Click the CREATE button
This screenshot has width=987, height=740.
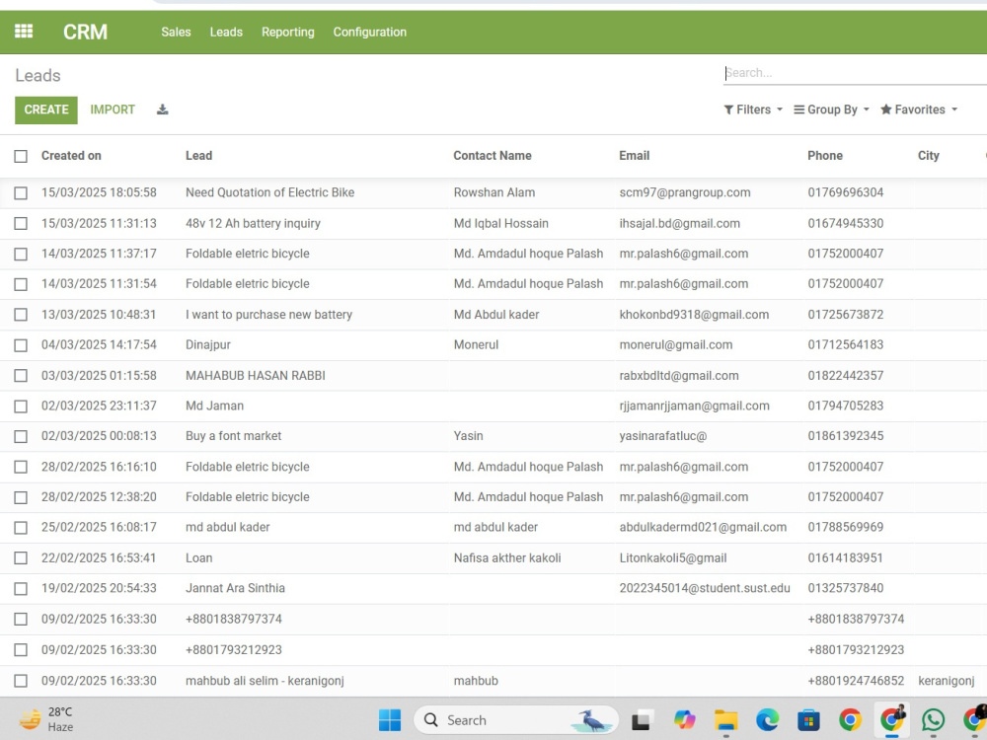[x=46, y=110]
